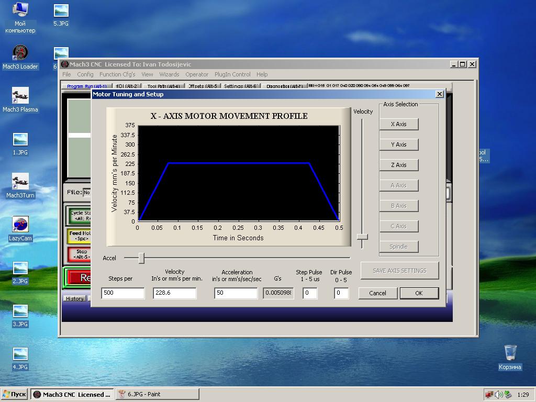Open the Function Cfg's menu

tap(117, 74)
